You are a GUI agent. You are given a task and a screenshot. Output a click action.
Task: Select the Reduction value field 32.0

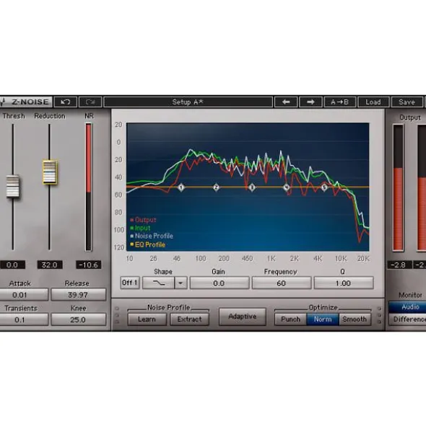[50, 265]
